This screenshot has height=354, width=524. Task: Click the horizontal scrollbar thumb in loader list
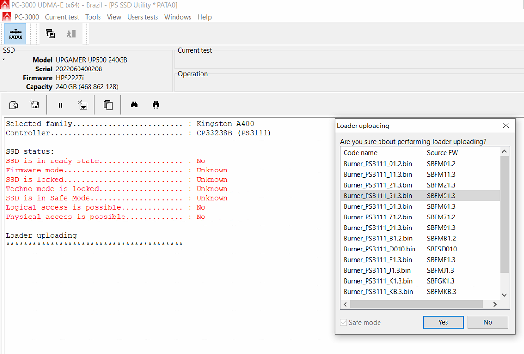[416, 304]
